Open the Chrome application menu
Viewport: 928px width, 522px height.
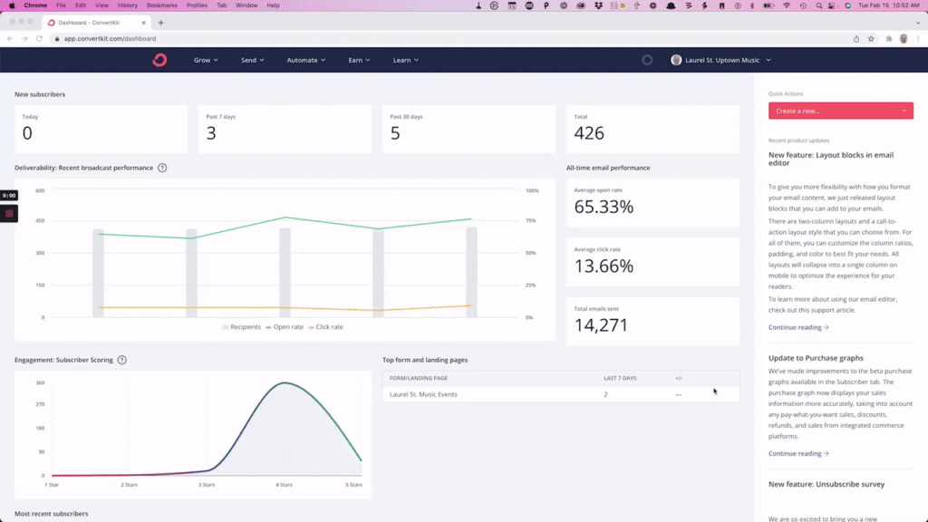click(35, 5)
